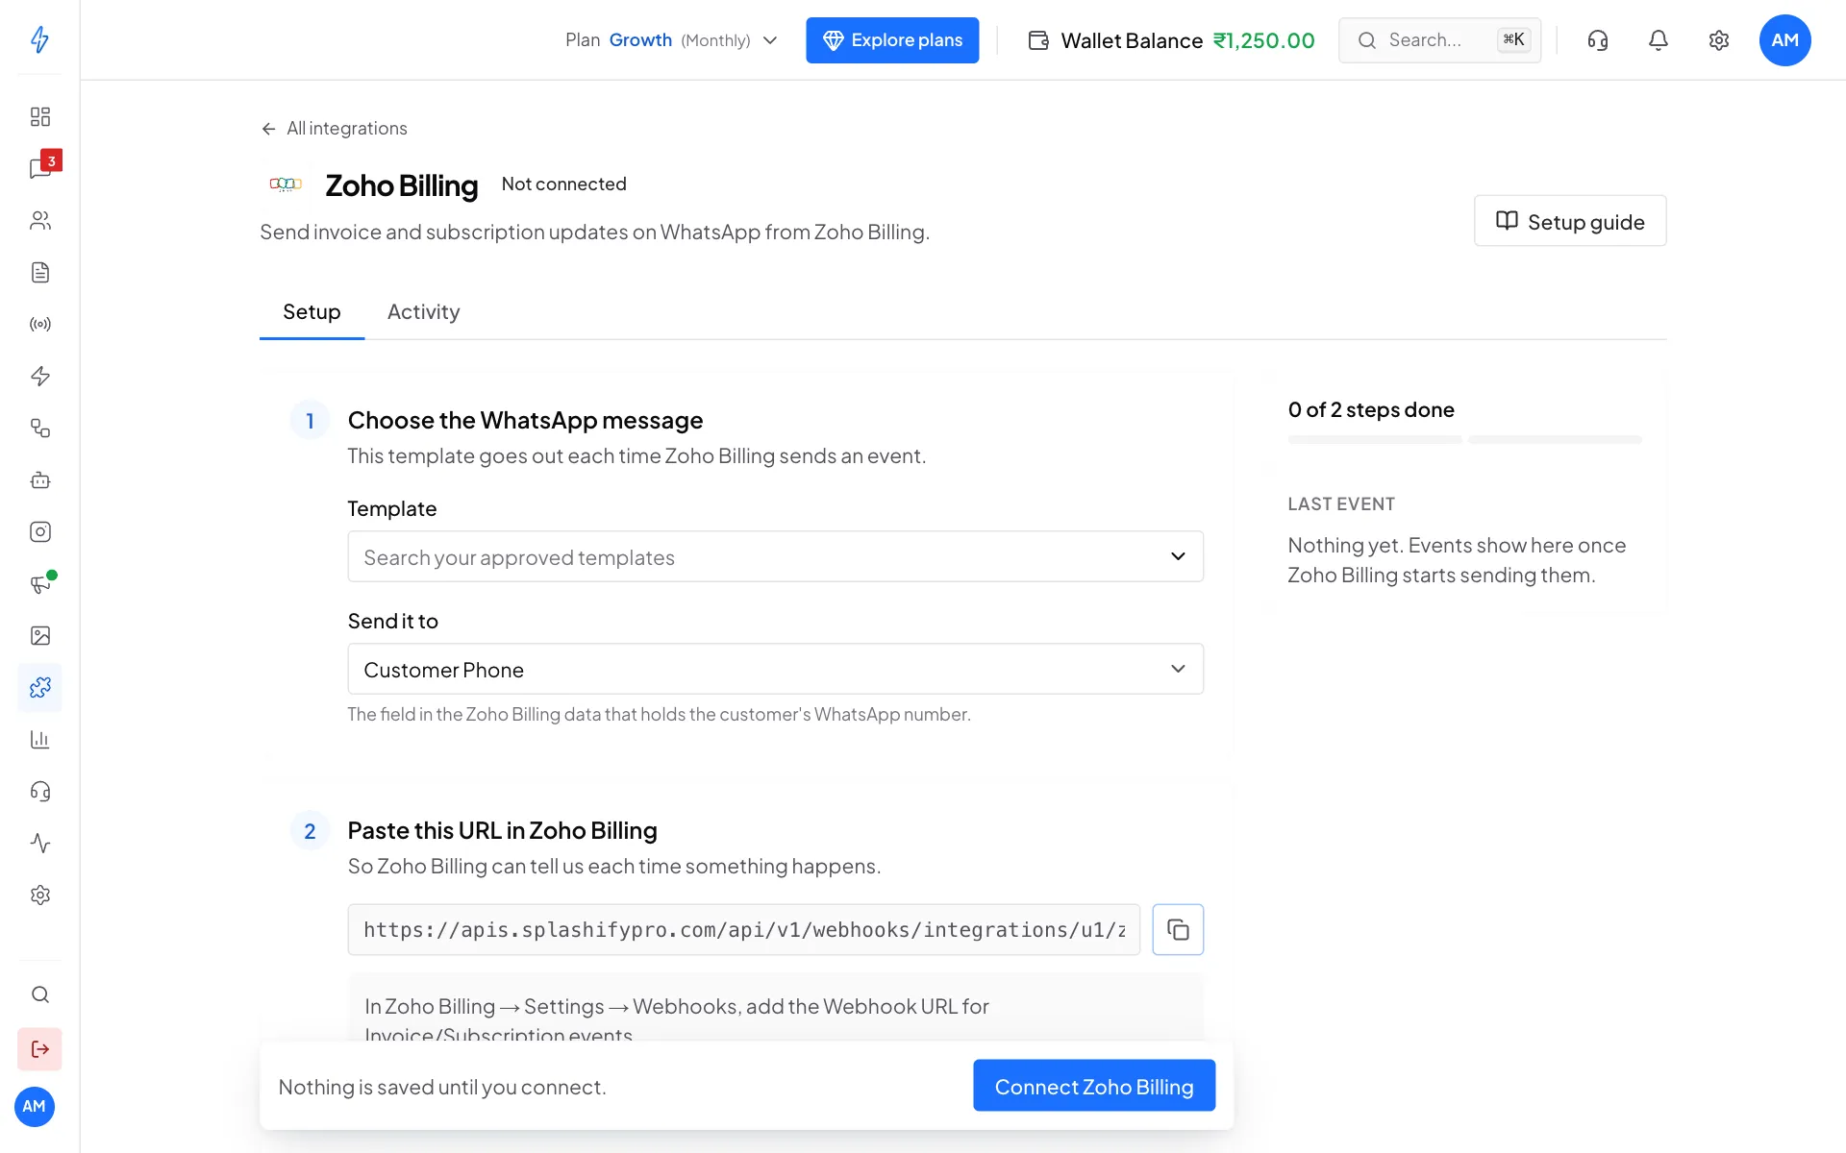Open the sidebar settings gear icon

pos(39,895)
